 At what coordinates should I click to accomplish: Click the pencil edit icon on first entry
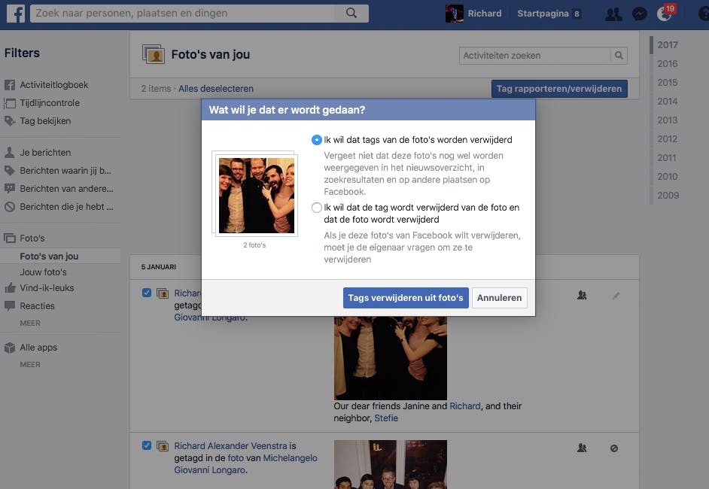click(x=616, y=296)
